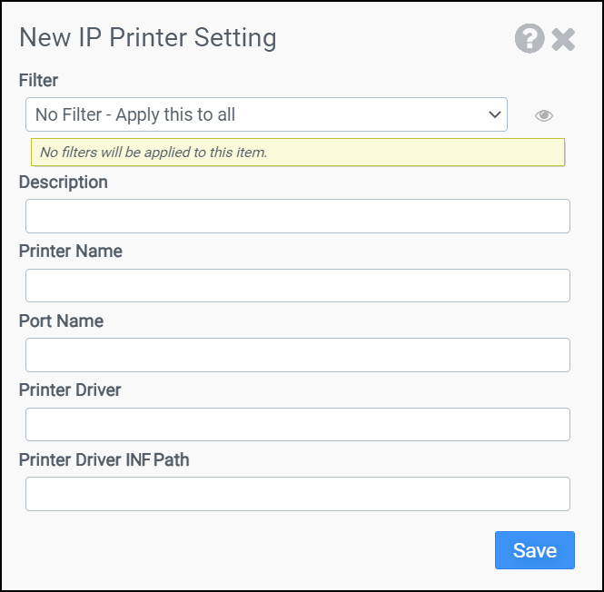This screenshot has width=604, height=592.
Task: Click the Port Name label
Action: point(61,321)
